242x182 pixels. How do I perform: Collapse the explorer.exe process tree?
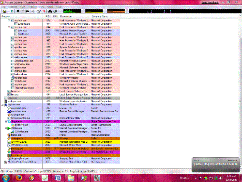click(2, 105)
